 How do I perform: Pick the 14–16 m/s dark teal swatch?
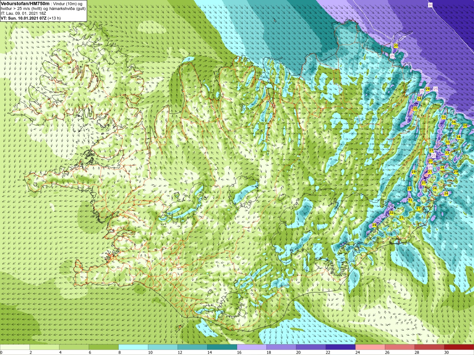point(222,347)
